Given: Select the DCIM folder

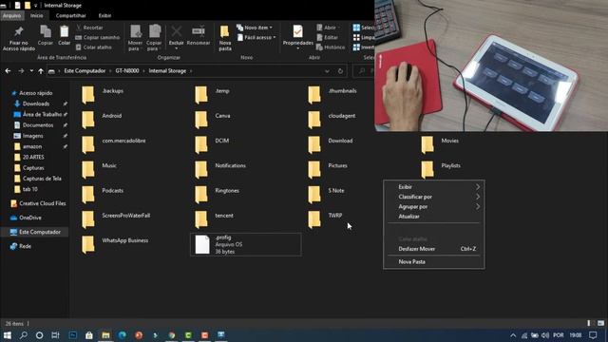Looking at the screenshot, I should point(212,144).
